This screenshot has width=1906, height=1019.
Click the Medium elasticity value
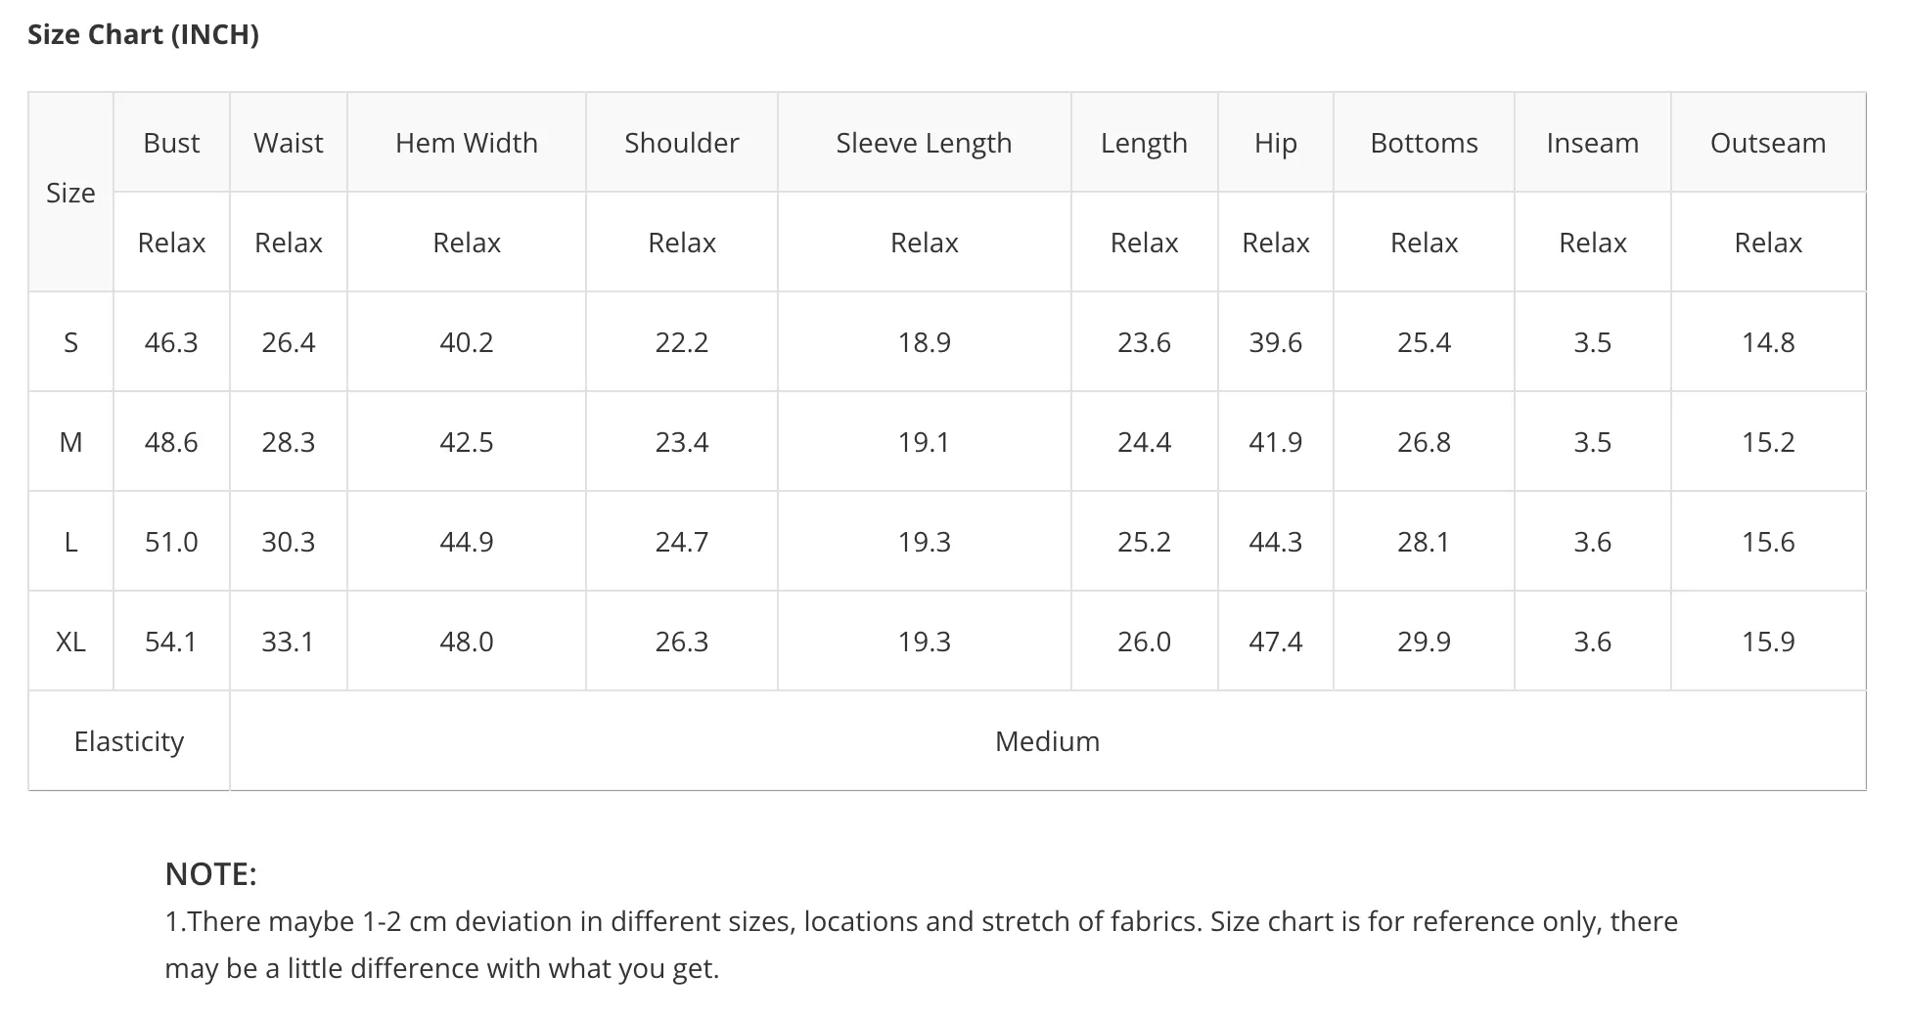pos(1047,741)
